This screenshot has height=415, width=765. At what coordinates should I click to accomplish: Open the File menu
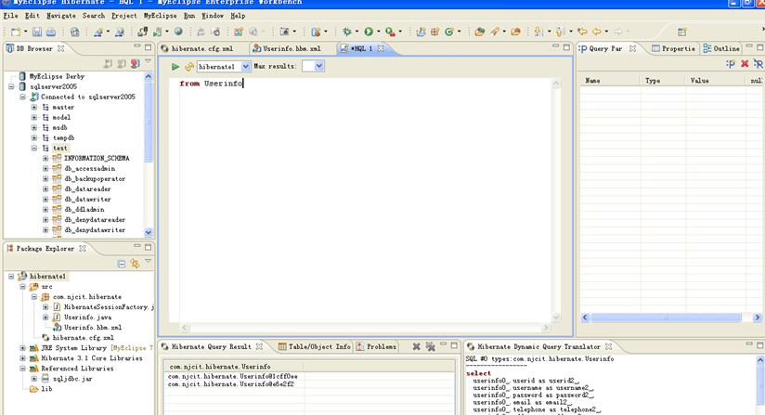(x=10, y=16)
